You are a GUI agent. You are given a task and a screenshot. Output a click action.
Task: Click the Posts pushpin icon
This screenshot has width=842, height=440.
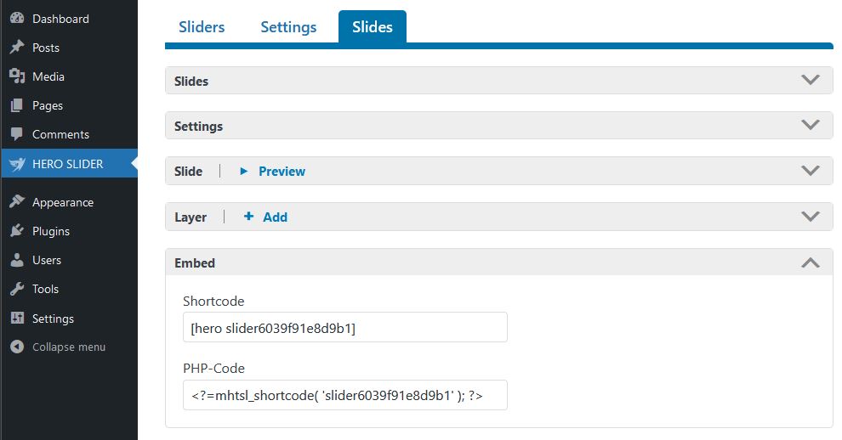click(x=17, y=48)
